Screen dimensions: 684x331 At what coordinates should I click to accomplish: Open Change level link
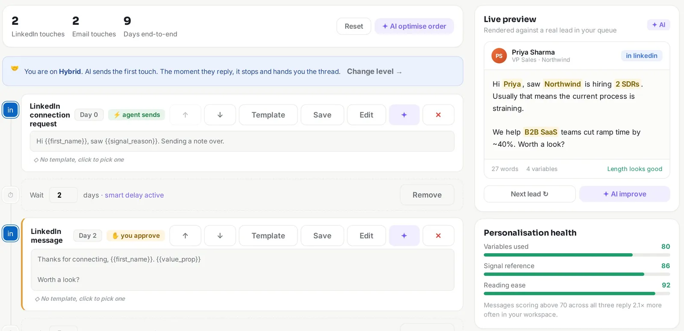374,71
